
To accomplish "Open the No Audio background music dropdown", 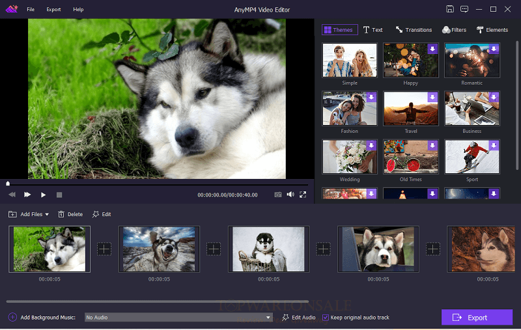I will [x=178, y=318].
